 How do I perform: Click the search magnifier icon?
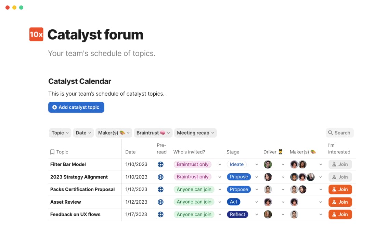[x=331, y=133]
